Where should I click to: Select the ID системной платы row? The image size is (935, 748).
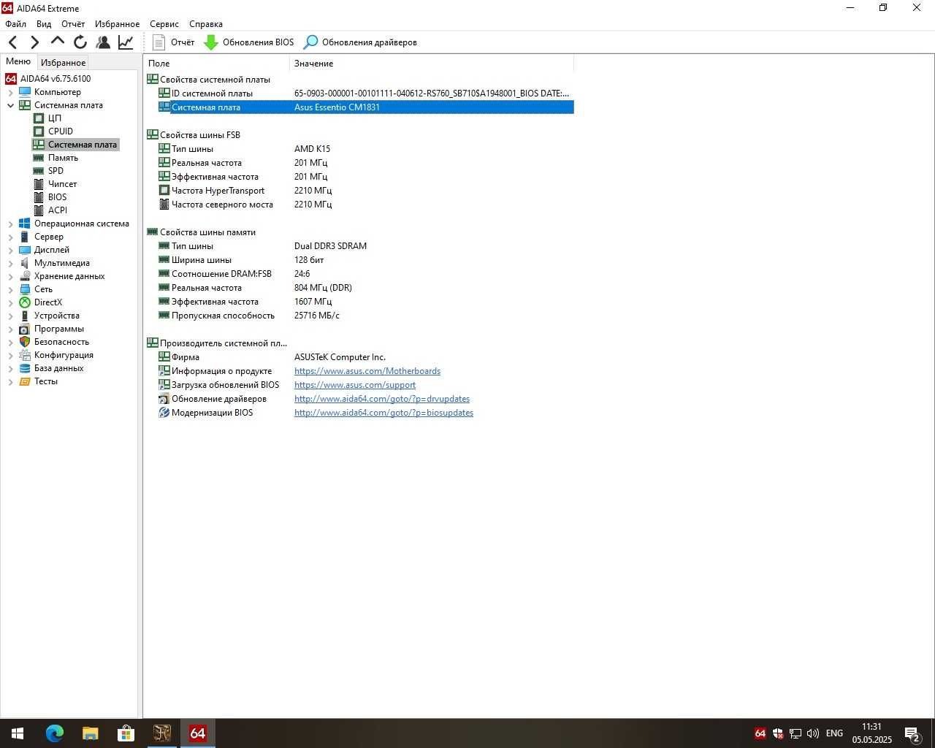coord(366,93)
